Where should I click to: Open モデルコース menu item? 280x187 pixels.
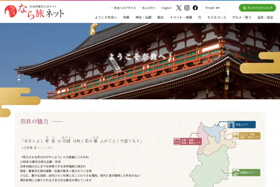pos(216,18)
